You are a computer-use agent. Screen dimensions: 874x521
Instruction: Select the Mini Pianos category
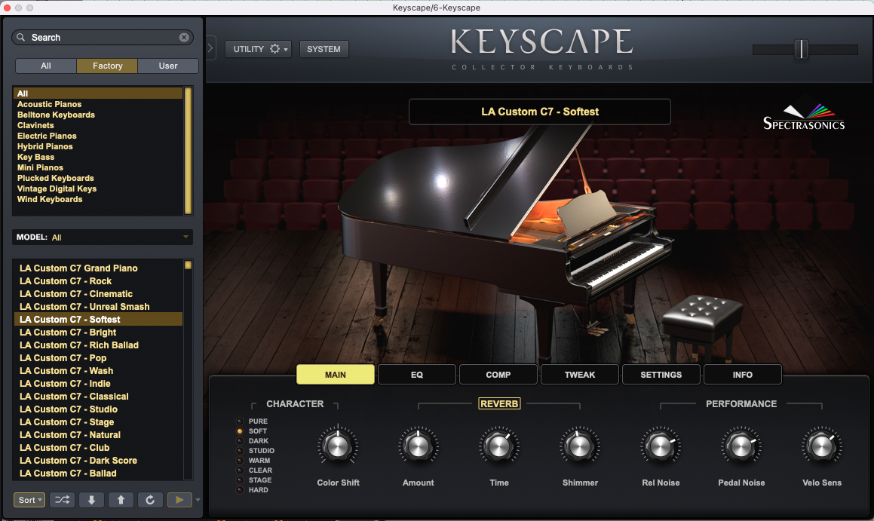(x=40, y=167)
